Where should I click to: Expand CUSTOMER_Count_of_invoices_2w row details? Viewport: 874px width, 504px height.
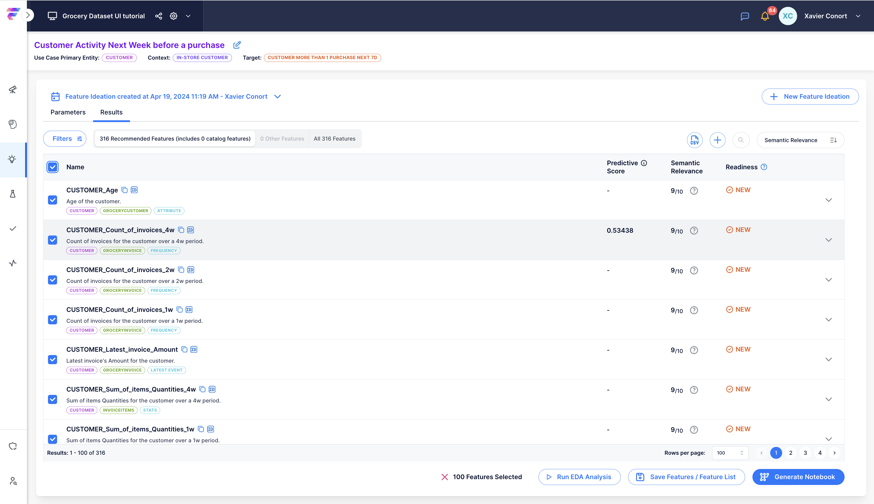click(828, 280)
